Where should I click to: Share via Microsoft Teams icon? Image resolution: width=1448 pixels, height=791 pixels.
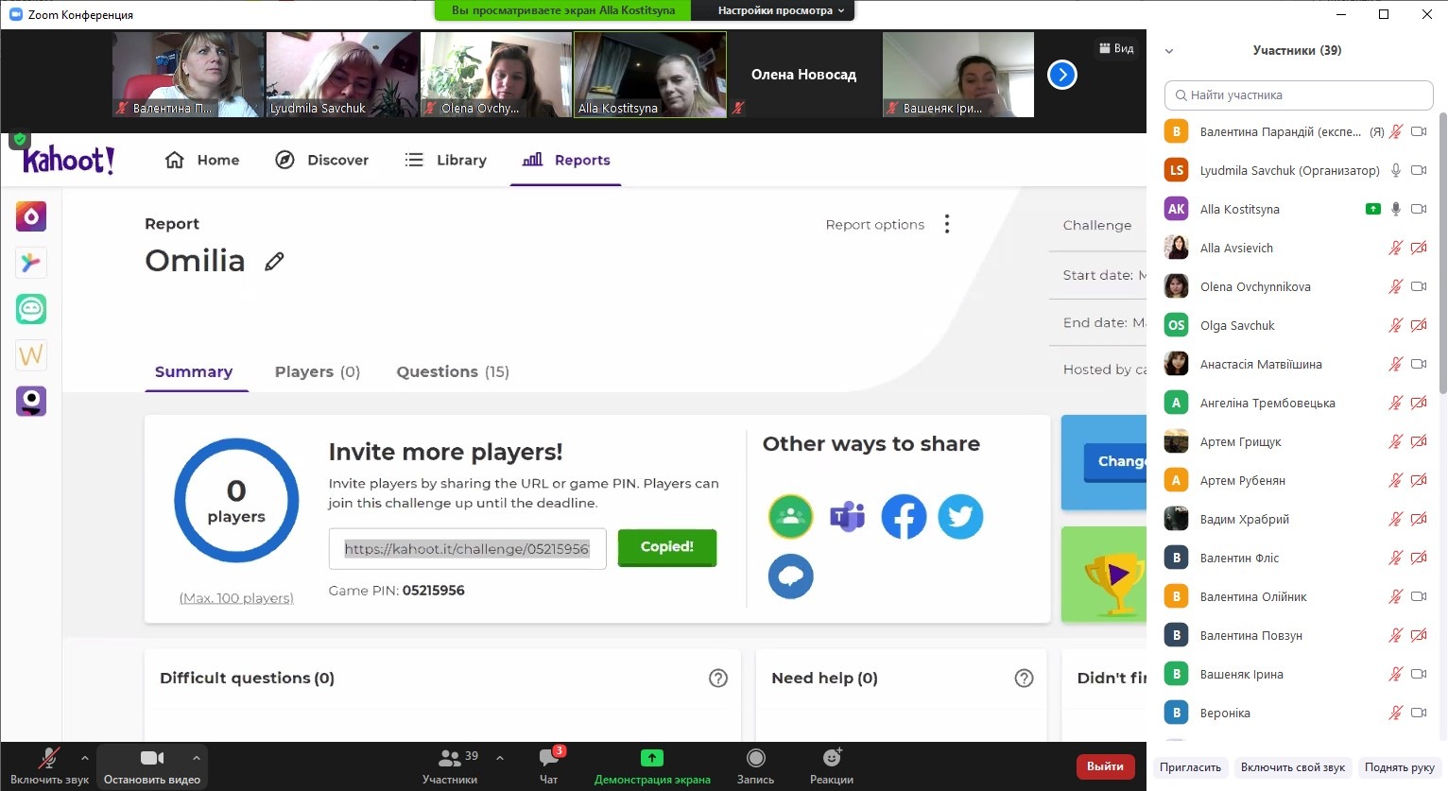coord(847,517)
